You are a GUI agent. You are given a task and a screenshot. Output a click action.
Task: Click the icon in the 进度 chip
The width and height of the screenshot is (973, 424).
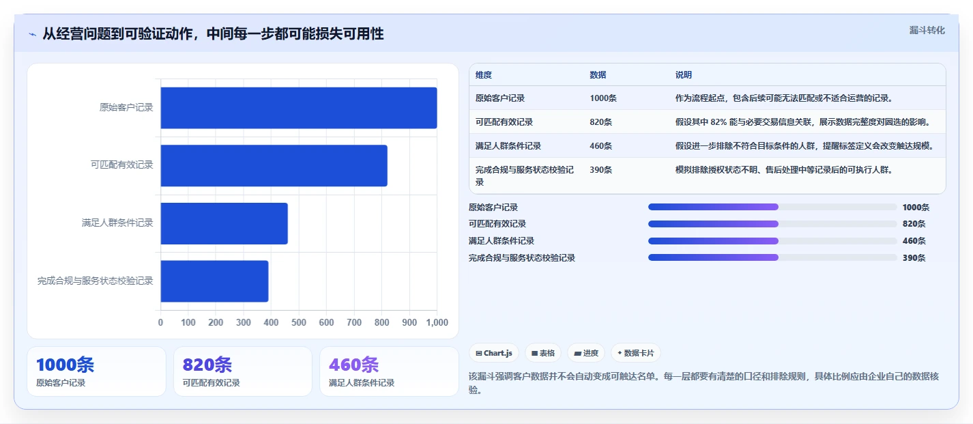tap(577, 354)
